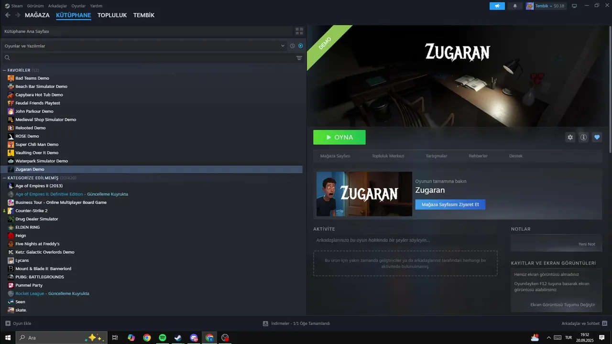Show hidden system tray icons chevron
Viewport: 612px width, 344px height.
(x=548, y=337)
